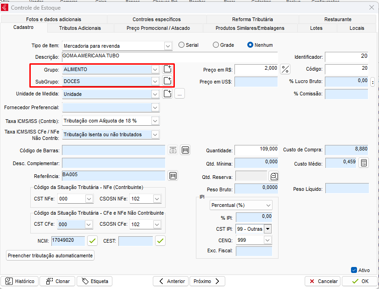This screenshot has height=289, width=379.
Task: Expand the Tipo de Item dropdown
Action: point(167,46)
